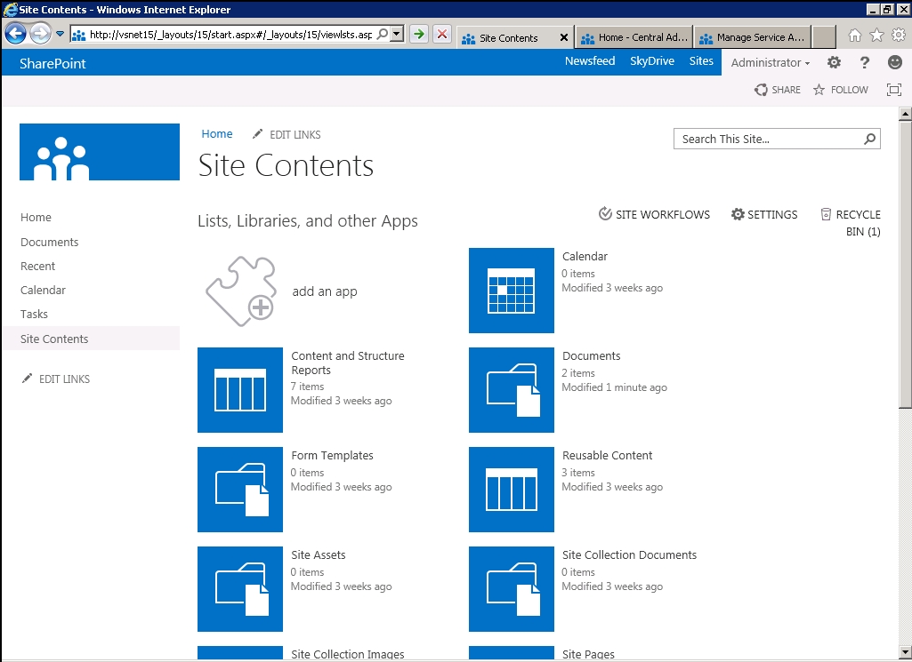Go to Home in left navigation
This screenshot has width=912, height=662.
coord(36,217)
